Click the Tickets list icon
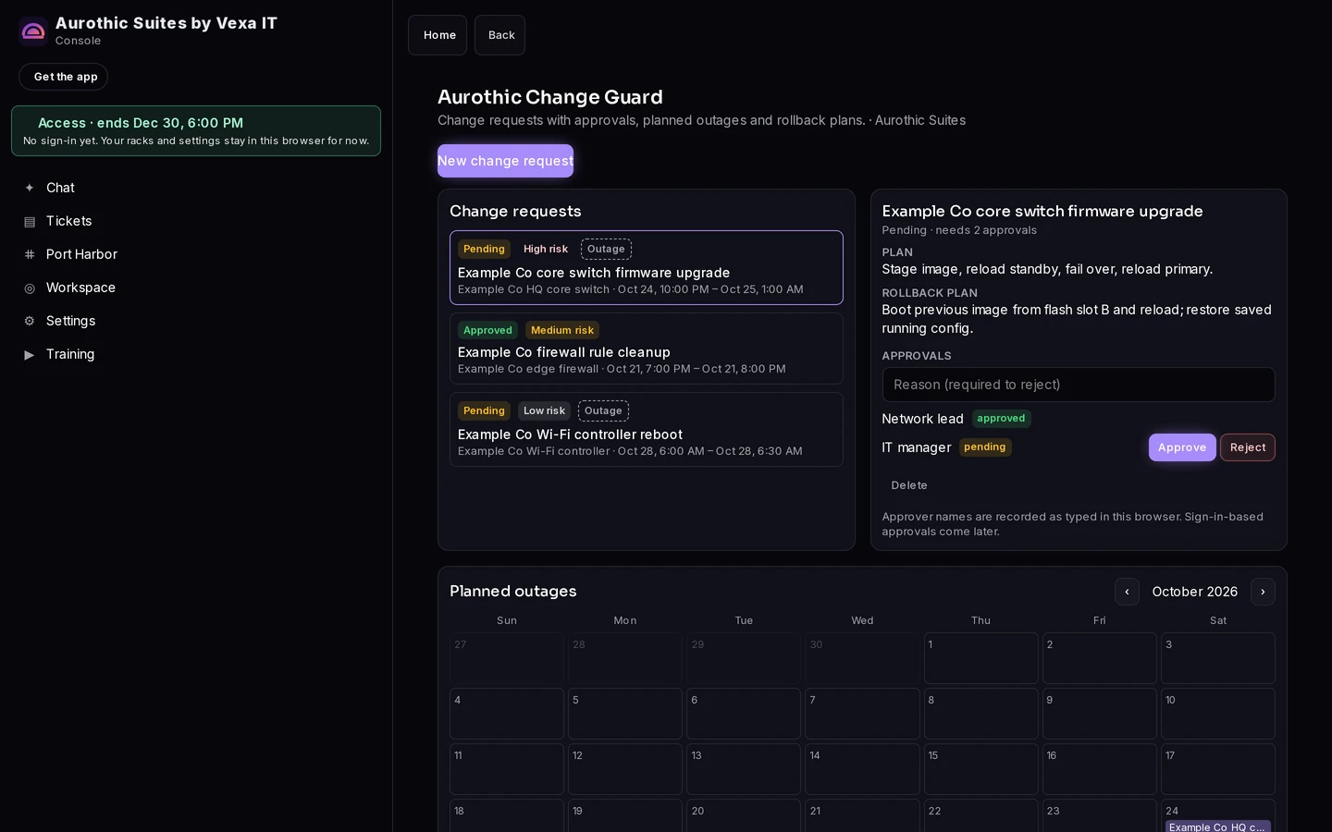Screen dimensions: 1332x832 pyautogui.click(x=30, y=221)
